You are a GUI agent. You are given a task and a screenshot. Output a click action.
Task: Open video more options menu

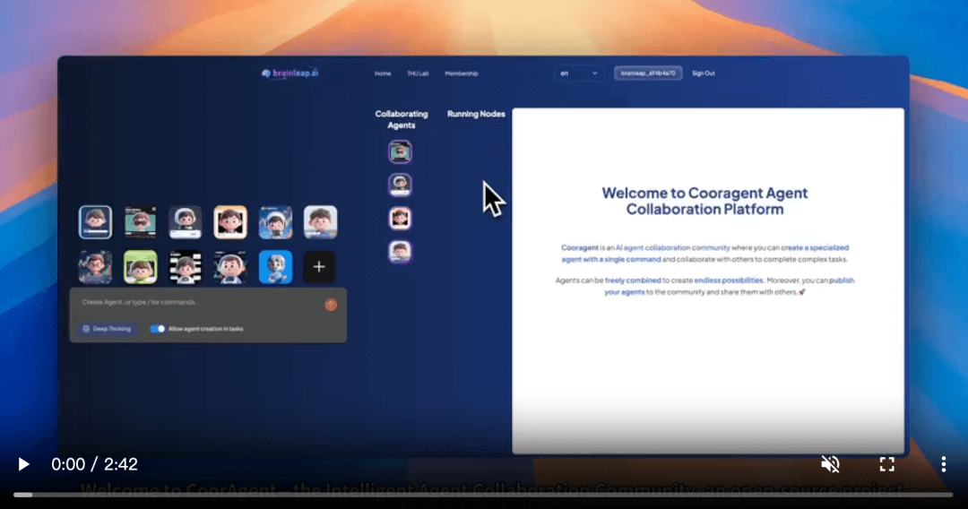point(943,464)
